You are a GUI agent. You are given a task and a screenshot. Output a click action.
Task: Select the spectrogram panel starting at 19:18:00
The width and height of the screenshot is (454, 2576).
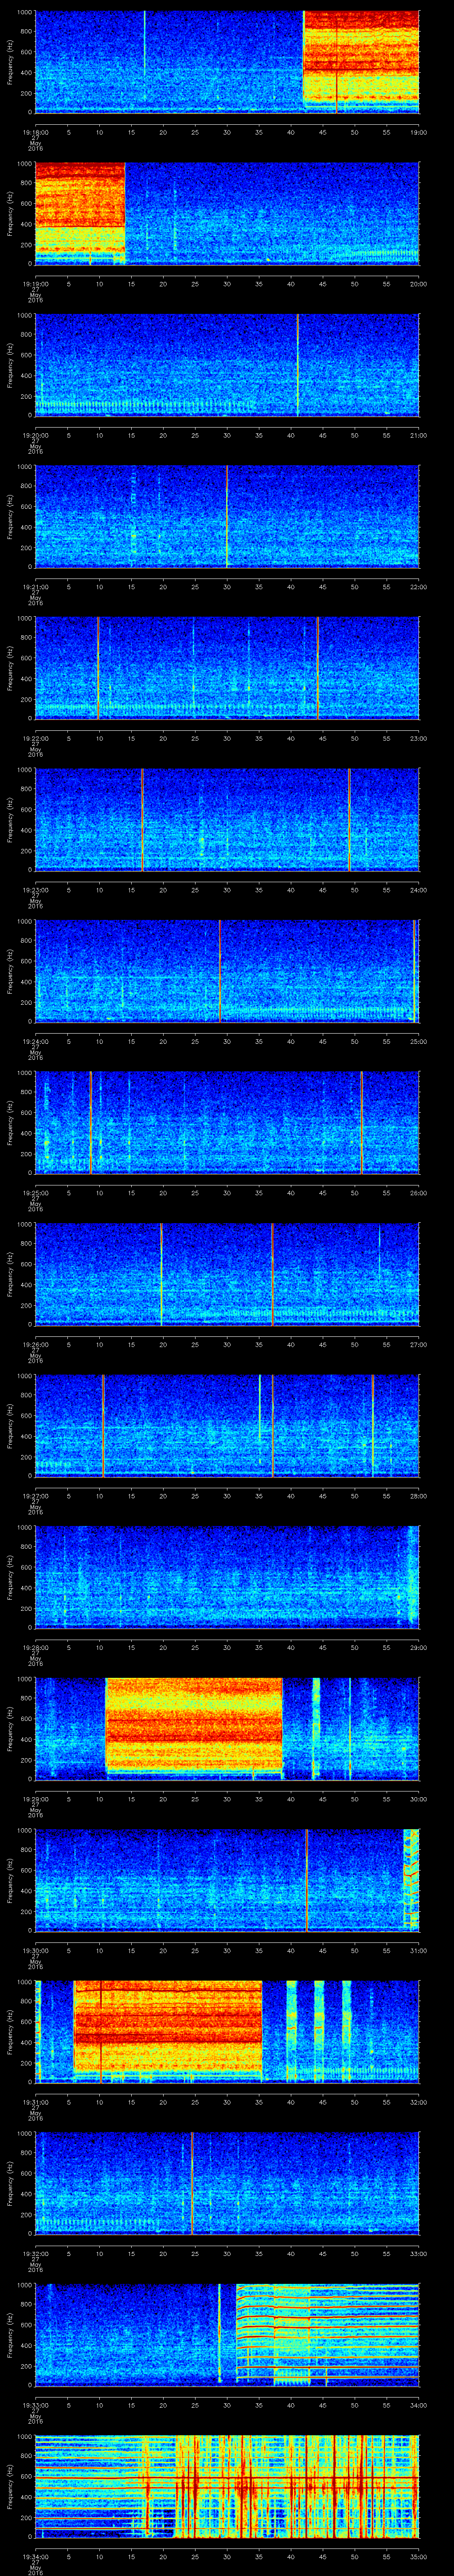pos(227,62)
